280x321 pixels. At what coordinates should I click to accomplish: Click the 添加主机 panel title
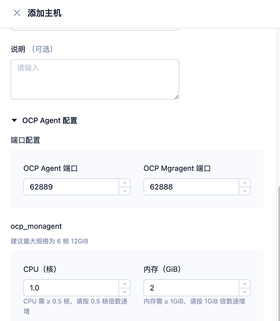44,13
